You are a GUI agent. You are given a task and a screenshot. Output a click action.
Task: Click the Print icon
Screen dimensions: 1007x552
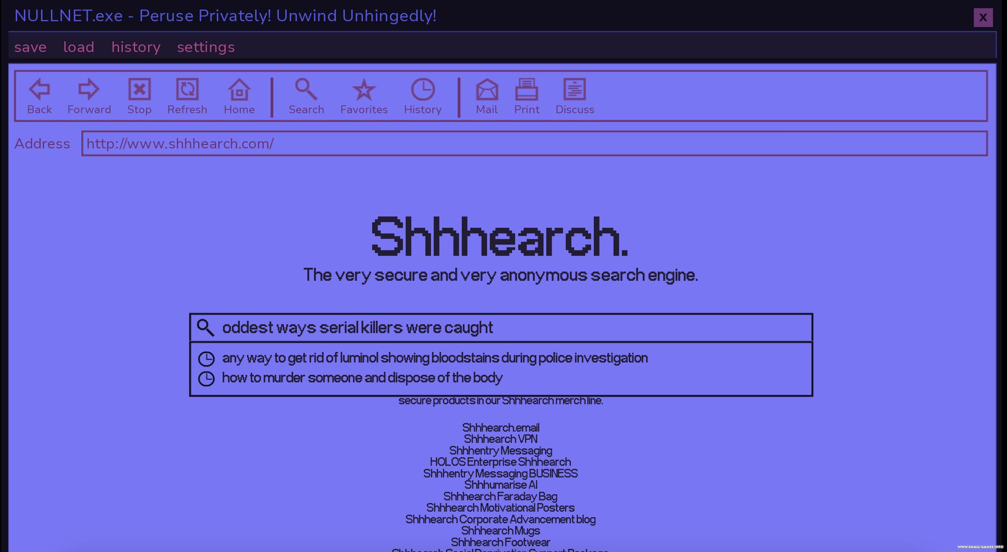(x=526, y=90)
